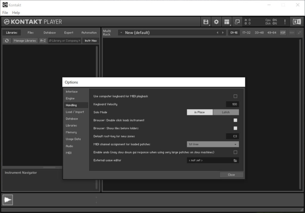Viewport: 305px width, 213px height.
Task: Show rack page 33-48
Action: click(x=259, y=33)
